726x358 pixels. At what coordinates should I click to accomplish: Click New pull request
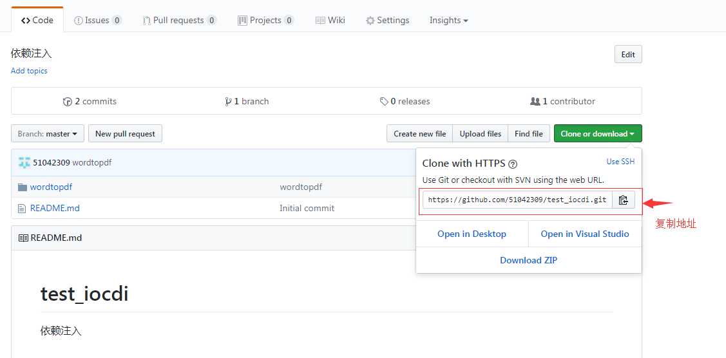point(125,134)
